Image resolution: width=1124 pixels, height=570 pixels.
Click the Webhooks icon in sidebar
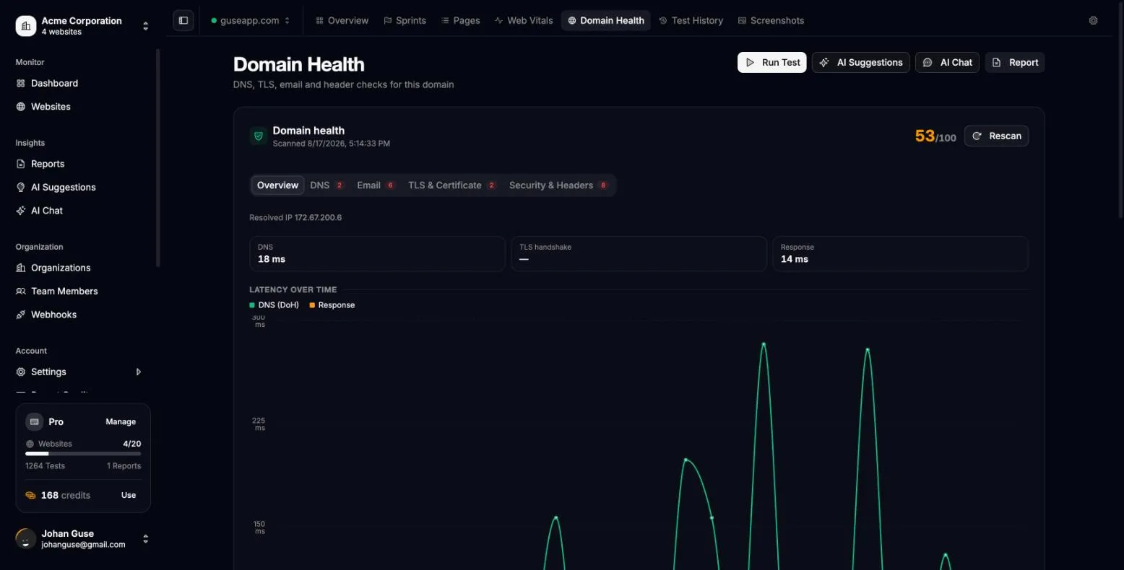tap(21, 315)
